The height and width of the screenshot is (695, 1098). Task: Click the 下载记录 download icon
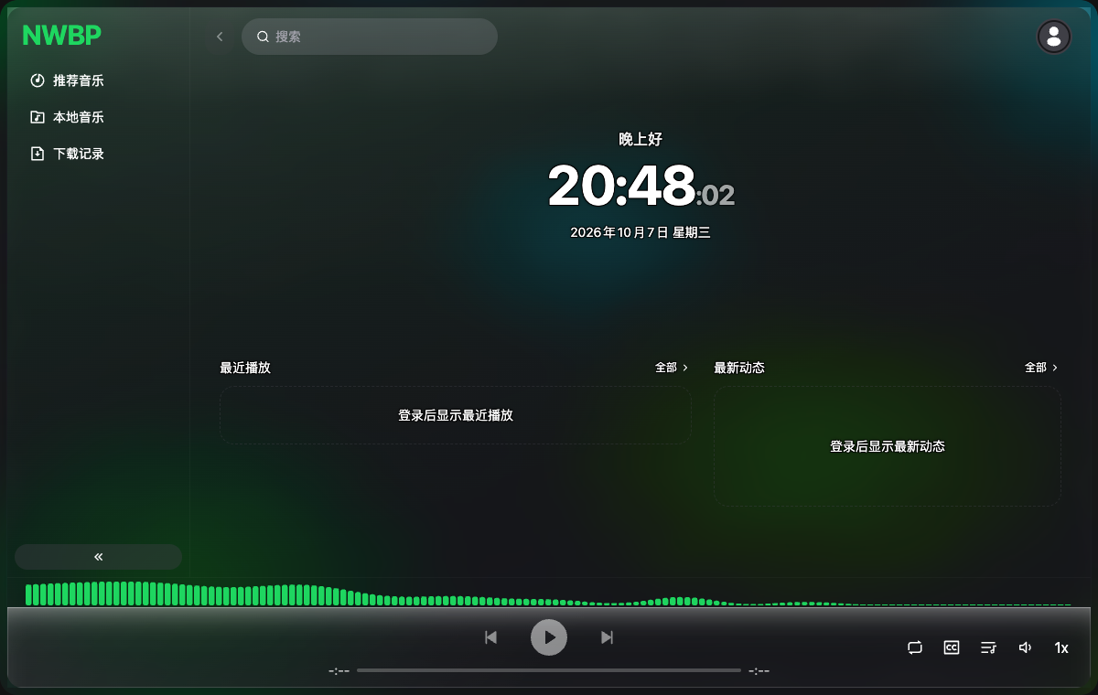coord(38,154)
